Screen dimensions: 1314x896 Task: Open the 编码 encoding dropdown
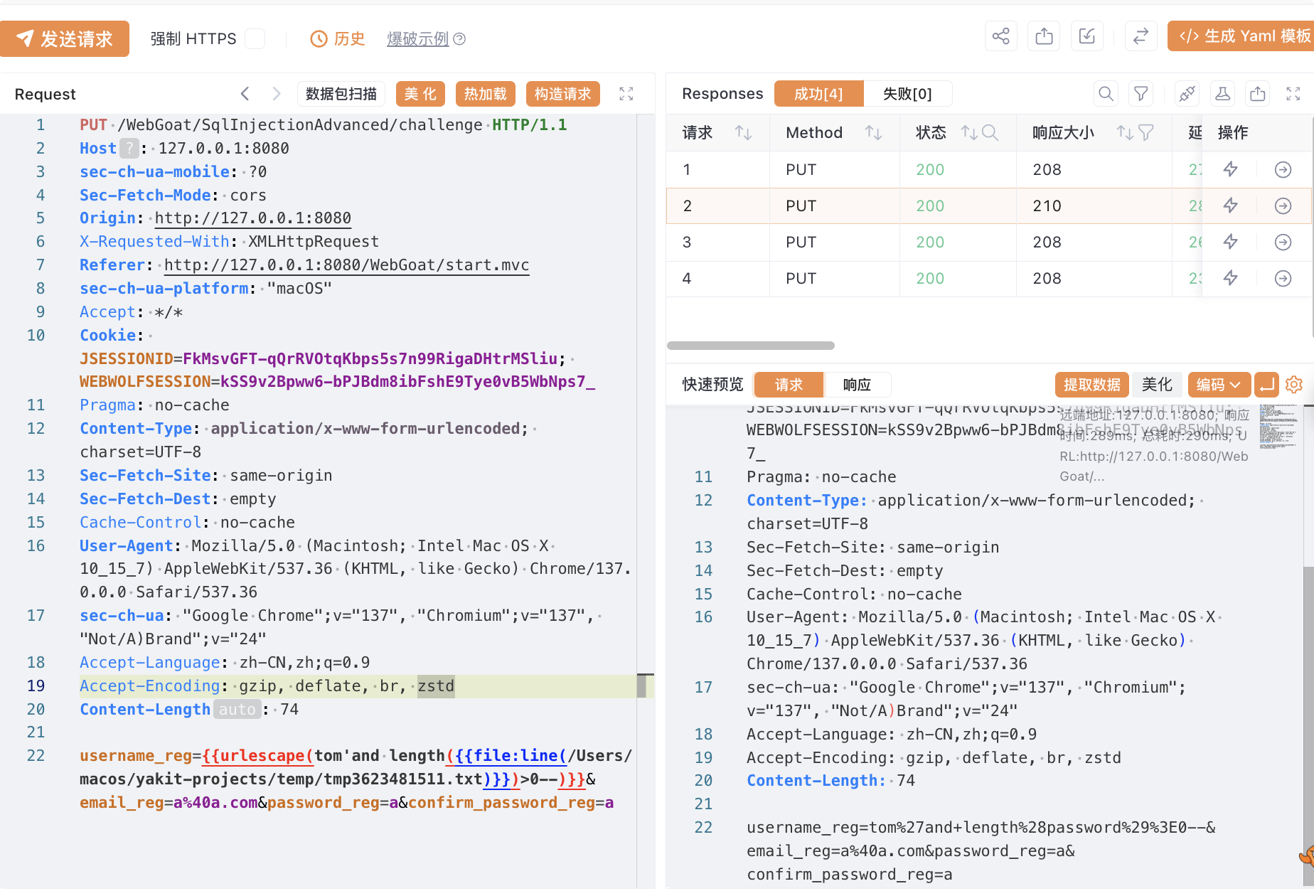(x=1219, y=385)
